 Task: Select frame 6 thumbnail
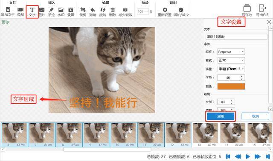click(14, 135)
